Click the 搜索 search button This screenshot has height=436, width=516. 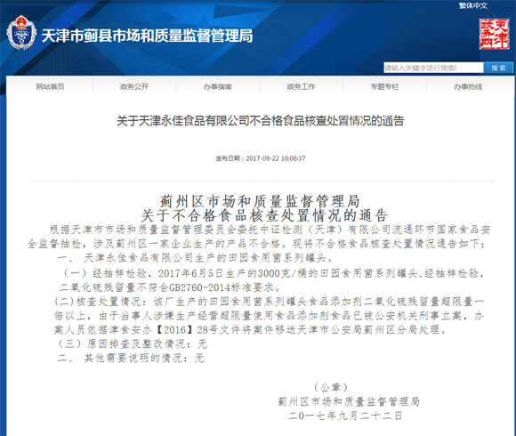coord(498,68)
